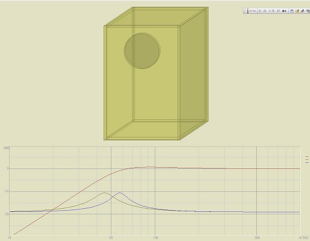Viewport: 310px width, 241px height.
Task: Click the 100 Hz label on frequency axis
Action: pyautogui.click(x=156, y=237)
